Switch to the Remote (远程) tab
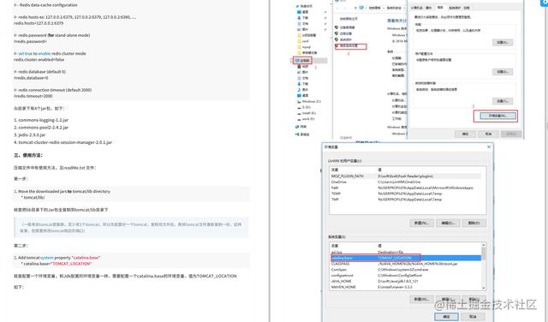Viewport: 548px width, 322px height. click(467, 8)
